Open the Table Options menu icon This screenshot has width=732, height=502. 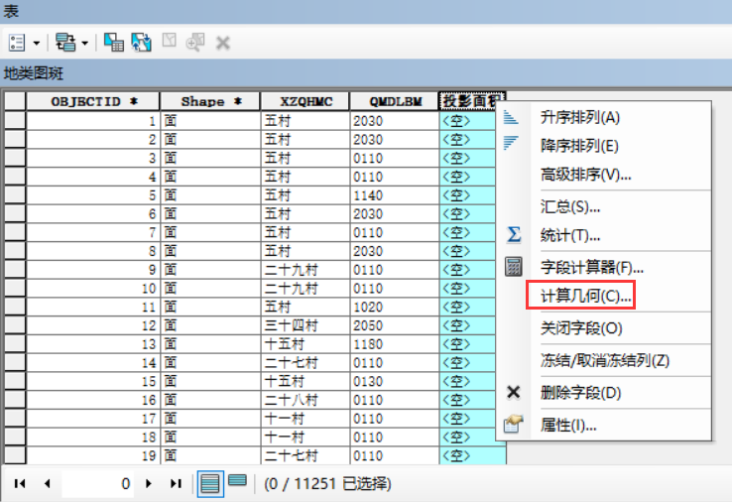pyautogui.click(x=18, y=42)
